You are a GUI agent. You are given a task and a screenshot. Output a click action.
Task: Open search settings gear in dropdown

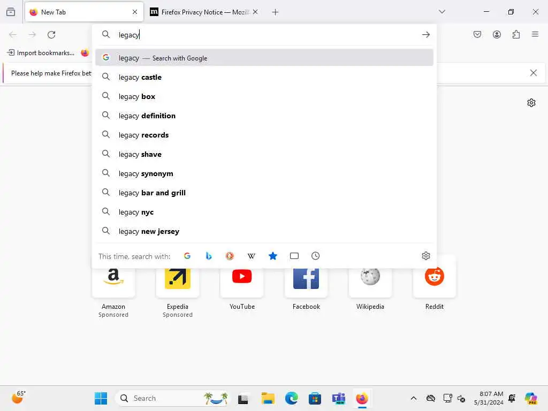425,256
